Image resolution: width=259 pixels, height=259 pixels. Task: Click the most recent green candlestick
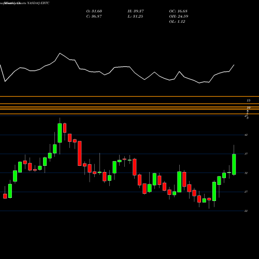(x=234, y=164)
